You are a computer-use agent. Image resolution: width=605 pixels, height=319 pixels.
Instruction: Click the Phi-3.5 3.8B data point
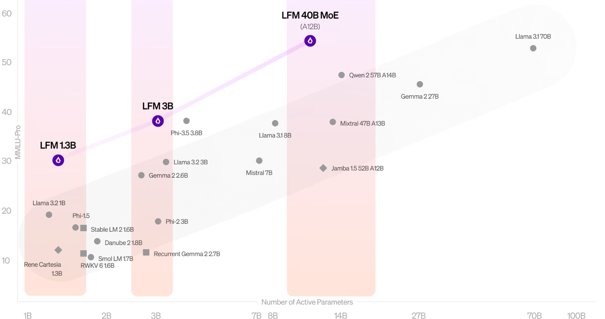tap(187, 121)
